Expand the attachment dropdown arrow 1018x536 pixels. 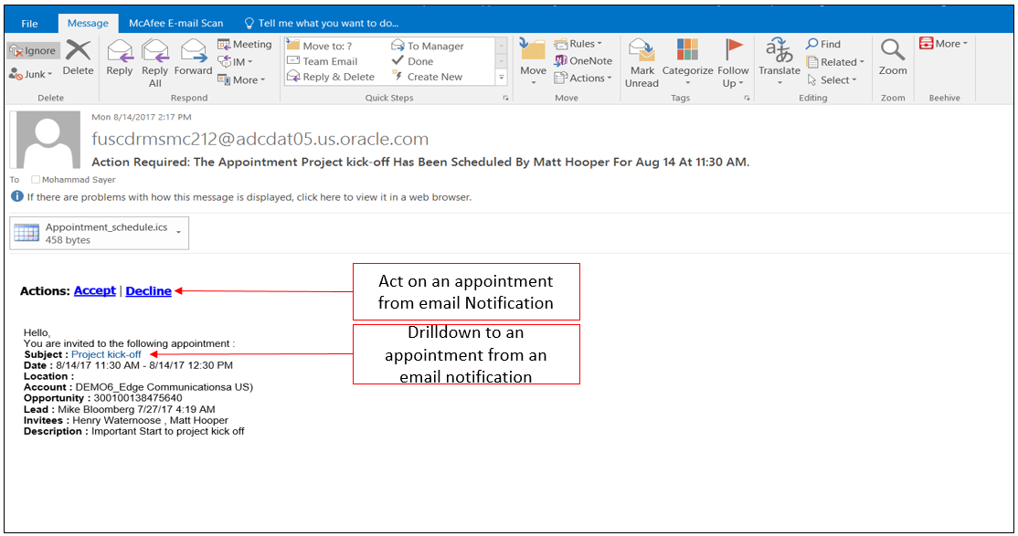tap(178, 232)
